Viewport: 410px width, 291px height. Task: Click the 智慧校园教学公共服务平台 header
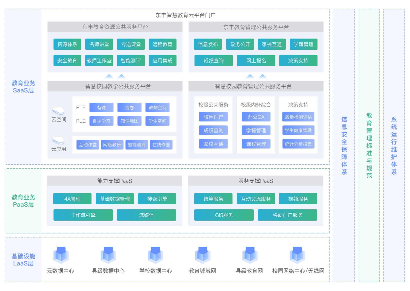click(115, 86)
